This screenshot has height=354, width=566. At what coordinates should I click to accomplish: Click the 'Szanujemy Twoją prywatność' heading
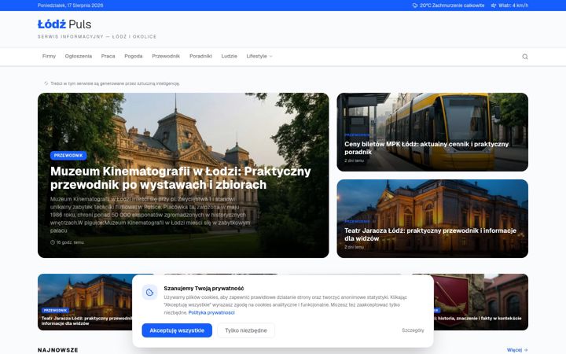(204, 288)
